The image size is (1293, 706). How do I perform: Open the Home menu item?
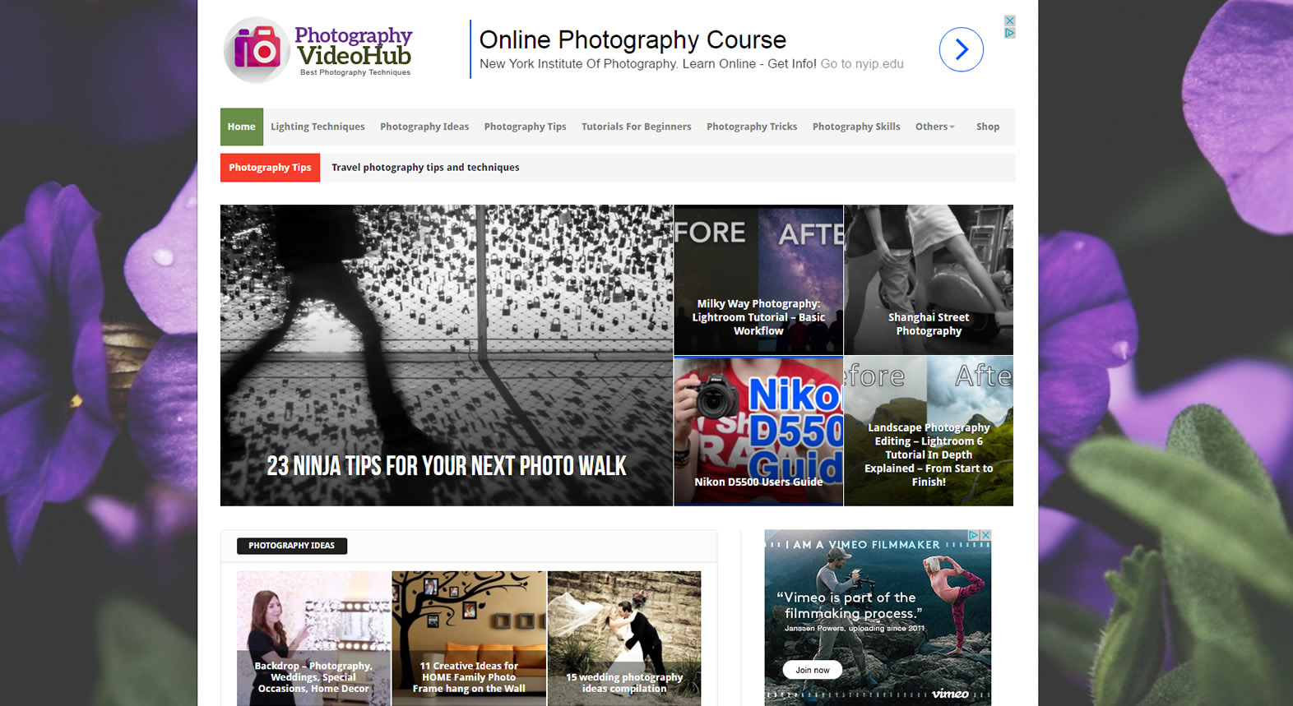[x=242, y=127]
